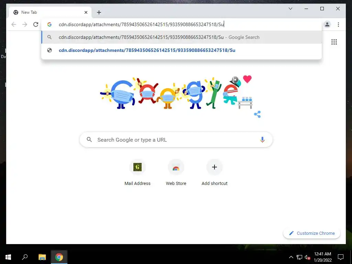This screenshot has width=352, height=264.
Task: Open a new tab with plus button
Action: [99, 12]
